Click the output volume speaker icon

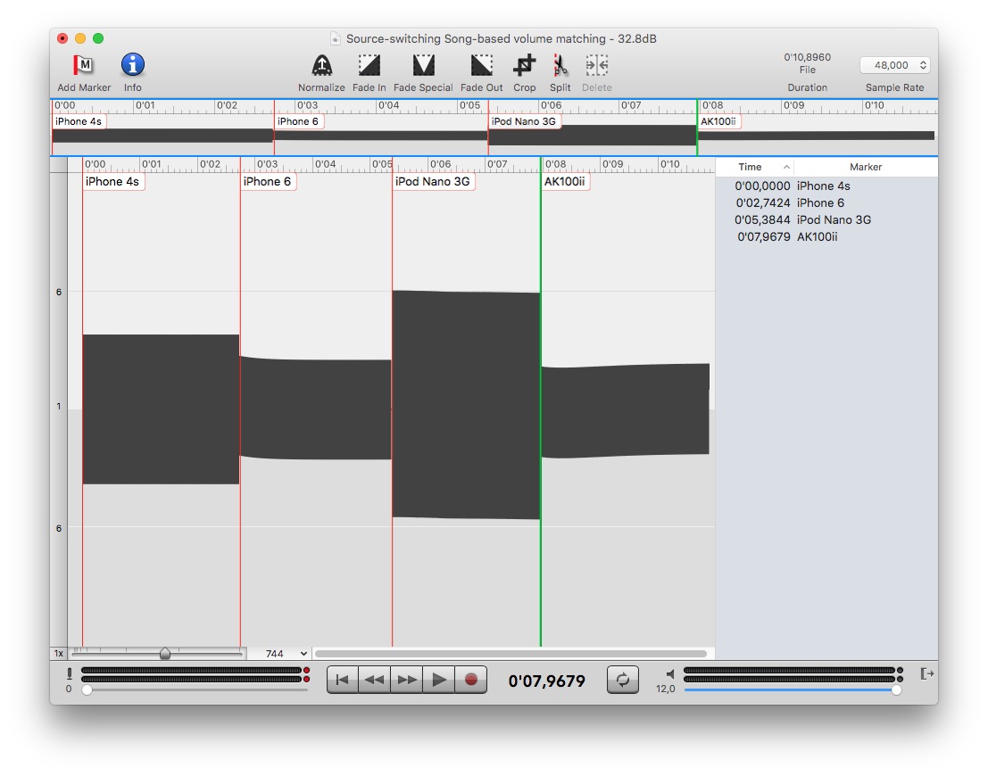(669, 674)
